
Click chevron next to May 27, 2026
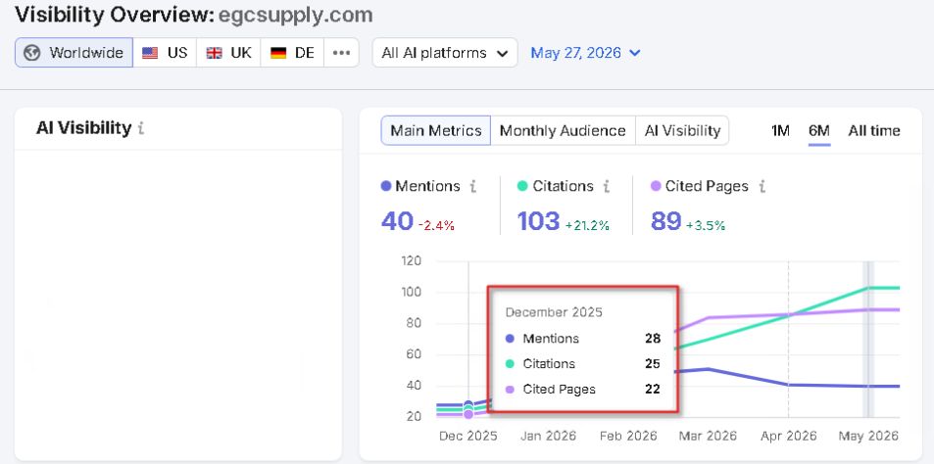point(635,53)
